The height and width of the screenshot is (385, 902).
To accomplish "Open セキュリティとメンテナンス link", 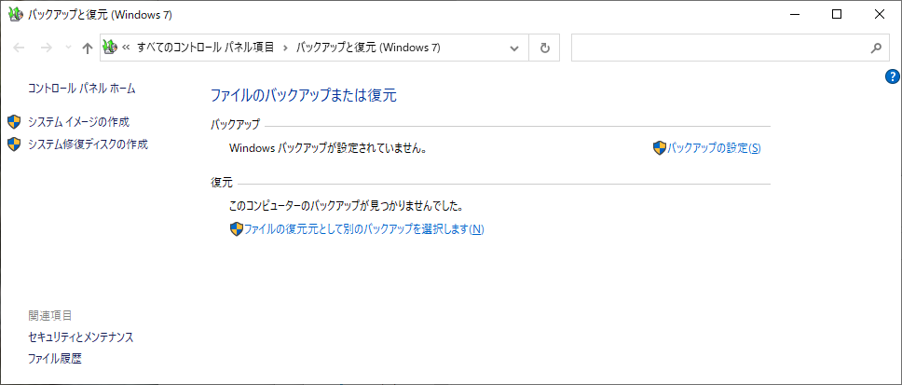I will coord(80,337).
